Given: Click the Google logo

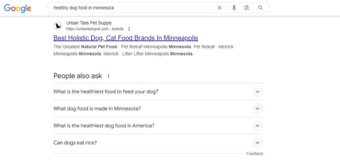Looking at the screenshot, I should (18, 8).
